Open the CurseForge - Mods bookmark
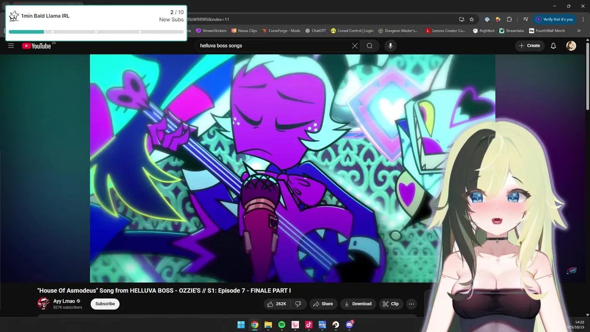 [x=281, y=31]
